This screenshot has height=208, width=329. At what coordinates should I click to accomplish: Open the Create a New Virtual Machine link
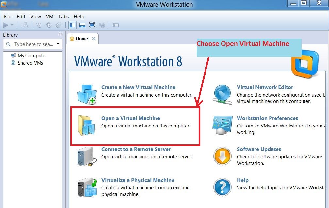tap(138, 87)
